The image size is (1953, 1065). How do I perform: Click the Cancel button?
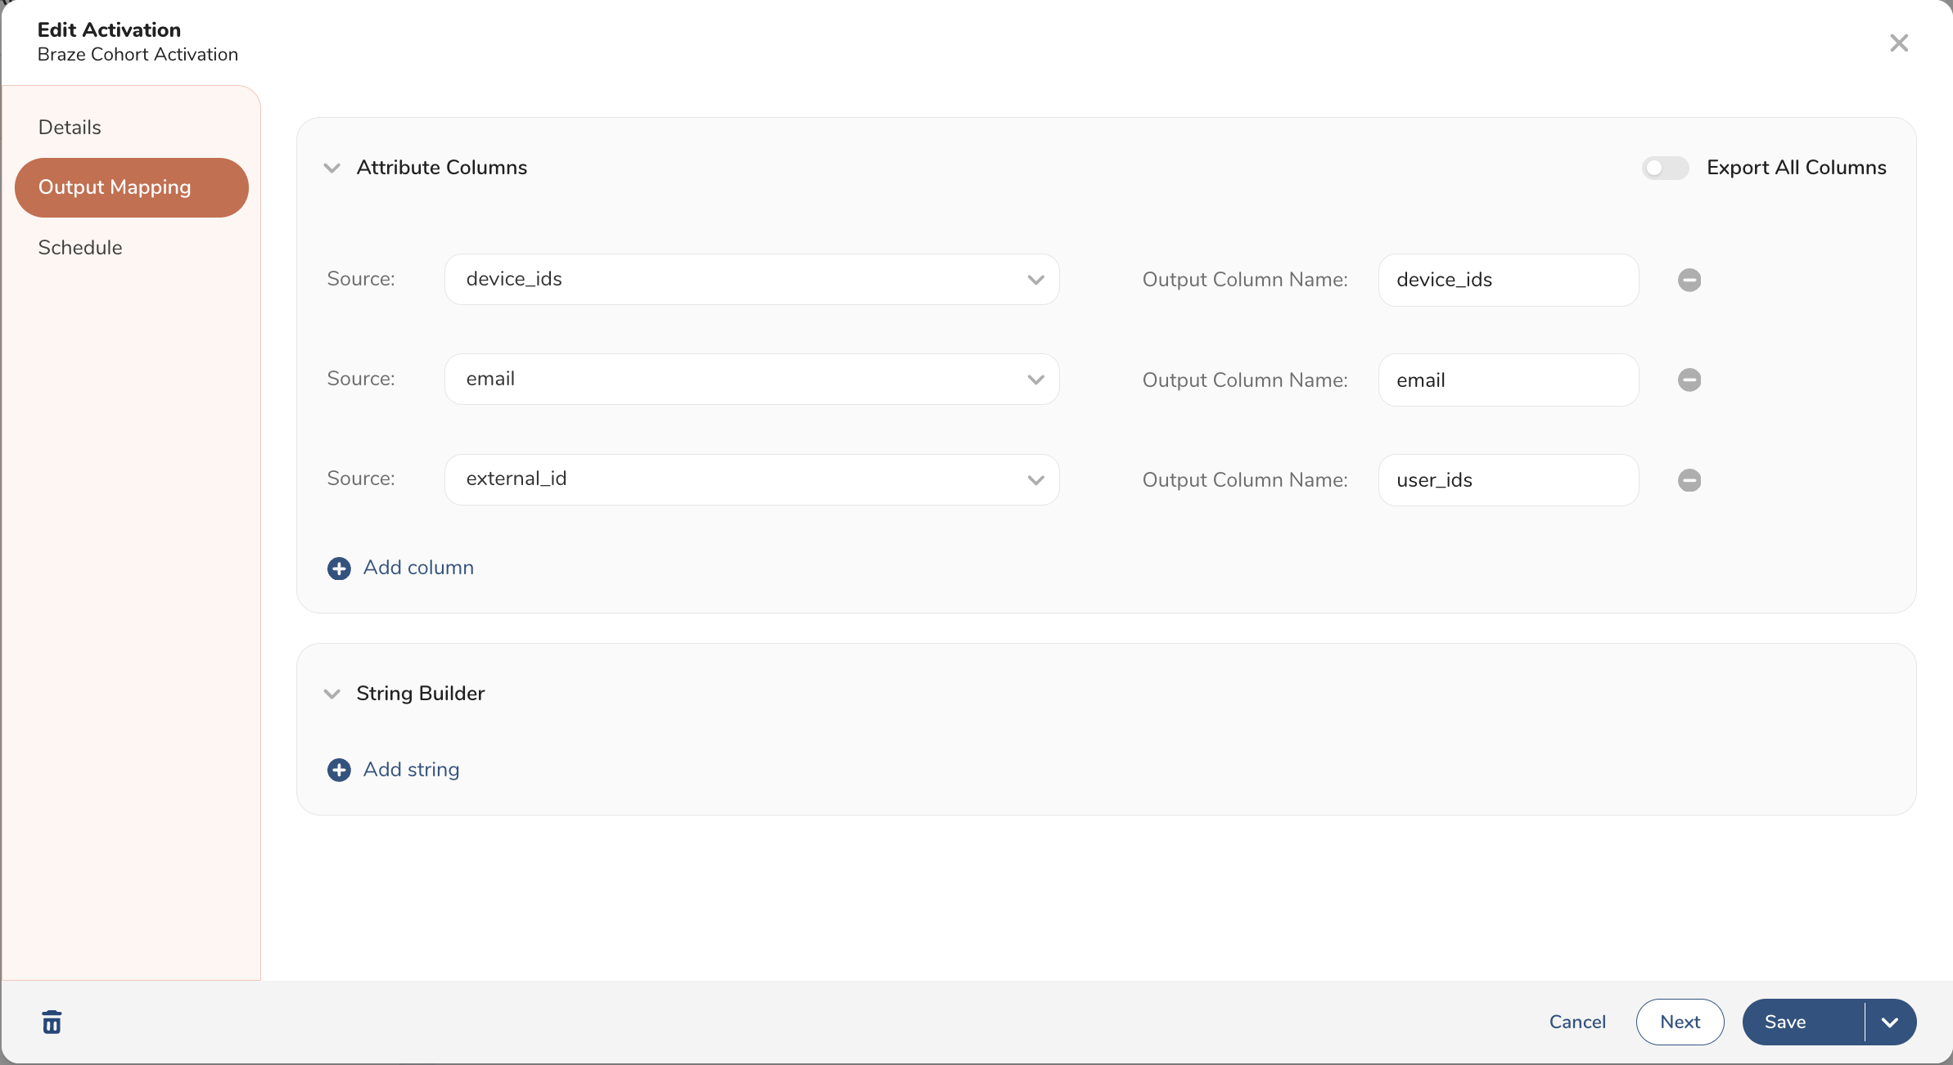1577,1022
